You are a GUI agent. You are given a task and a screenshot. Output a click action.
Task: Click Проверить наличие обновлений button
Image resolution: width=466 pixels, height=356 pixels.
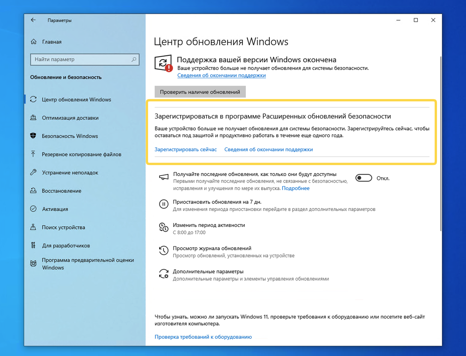tap(200, 92)
